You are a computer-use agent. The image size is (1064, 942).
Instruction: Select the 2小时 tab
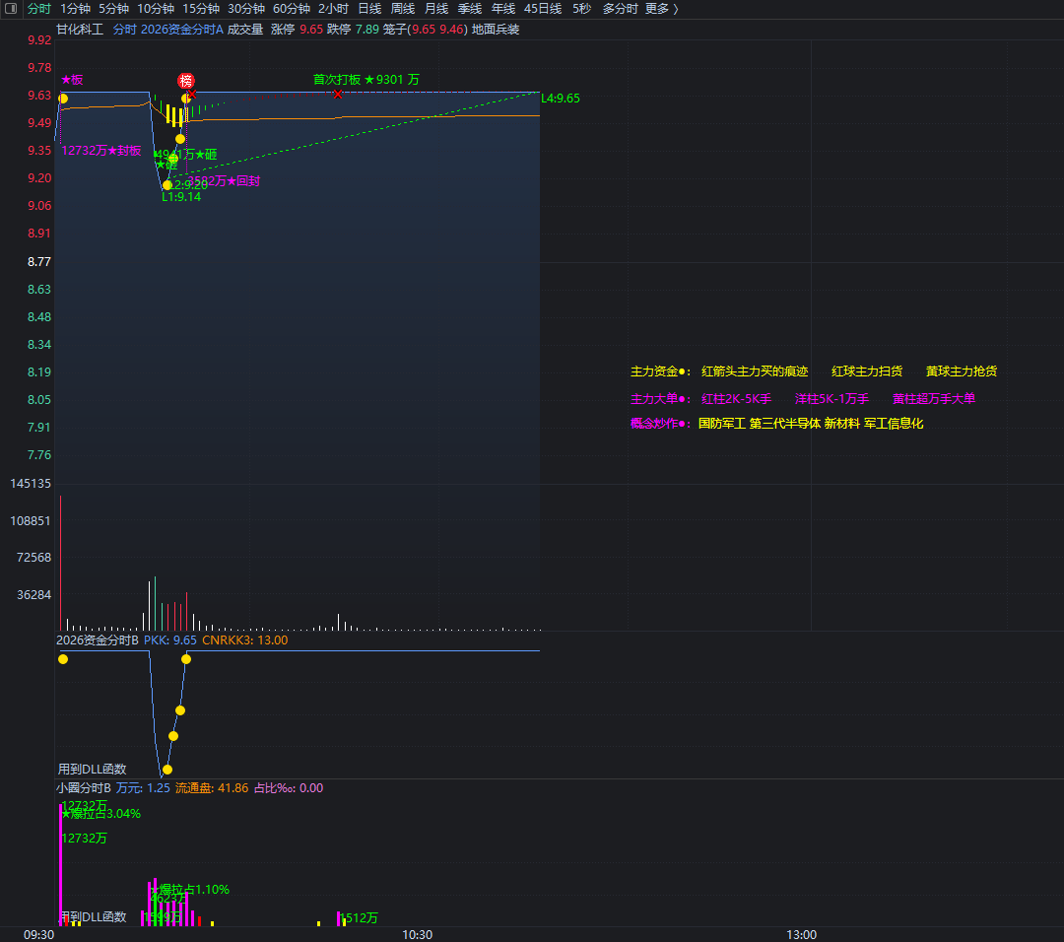click(x=333, y=9)
